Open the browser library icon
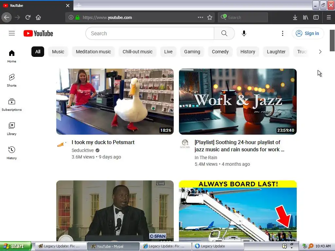This screenshot has height=251, width=335. click(306, 17)
